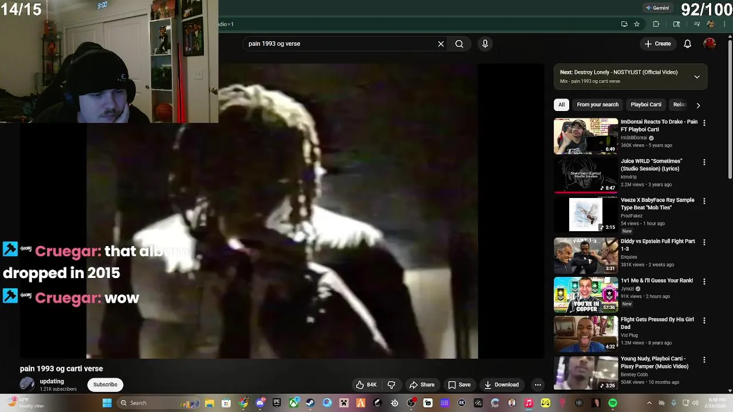Viewport: 733px width, 412px height.
Task: Open the taskbar volume icon
Action: pos(696,403)
